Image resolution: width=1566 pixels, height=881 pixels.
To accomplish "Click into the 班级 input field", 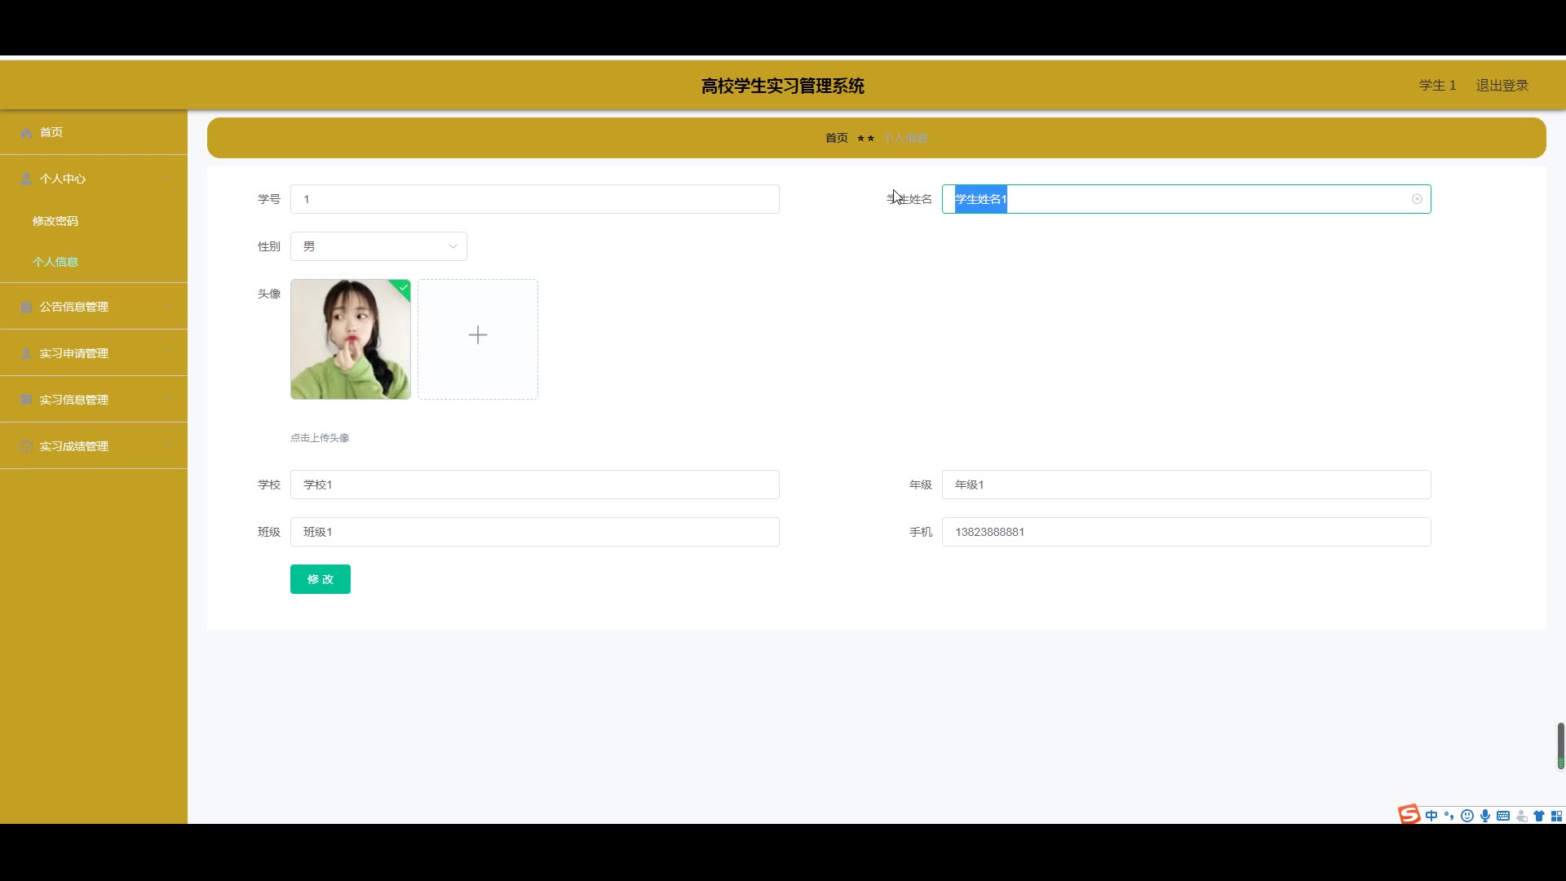I will (x=535, y=532).
